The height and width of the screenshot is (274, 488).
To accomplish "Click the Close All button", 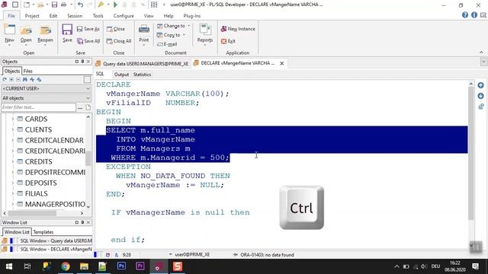I will (119, 41).
